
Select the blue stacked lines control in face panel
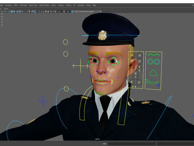click(158, 85)
